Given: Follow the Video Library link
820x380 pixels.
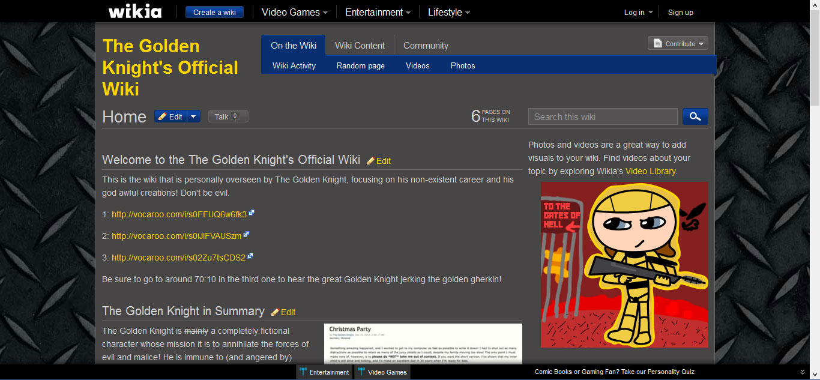Looking at the screenshot, I should click(x=650, y=171).
